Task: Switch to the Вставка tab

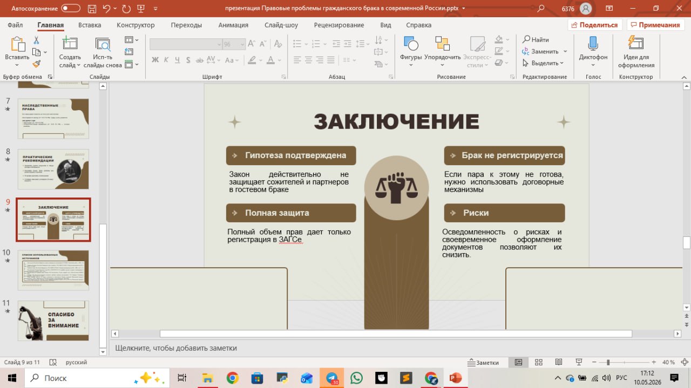Action: [90, 25]
